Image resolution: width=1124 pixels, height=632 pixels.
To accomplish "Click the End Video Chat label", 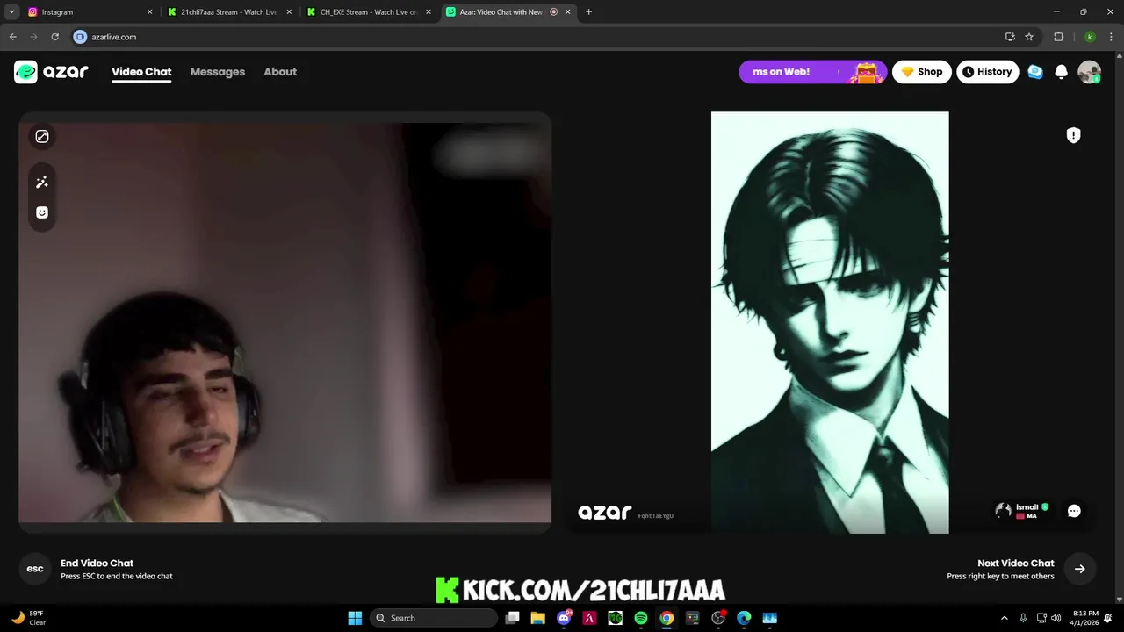I will click(97, 564).
